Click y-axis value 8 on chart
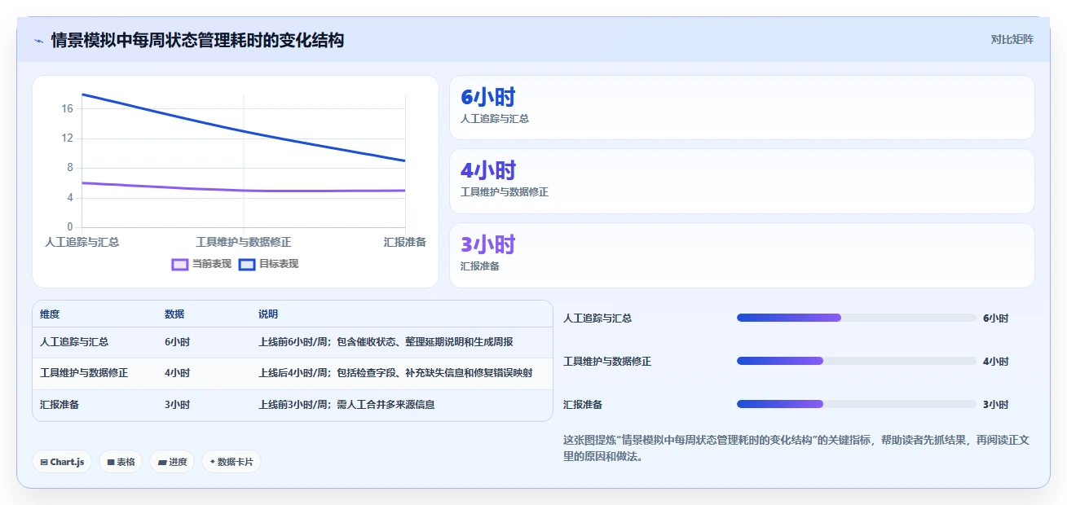Screen dimensions: 1067x505 point(70,168)
